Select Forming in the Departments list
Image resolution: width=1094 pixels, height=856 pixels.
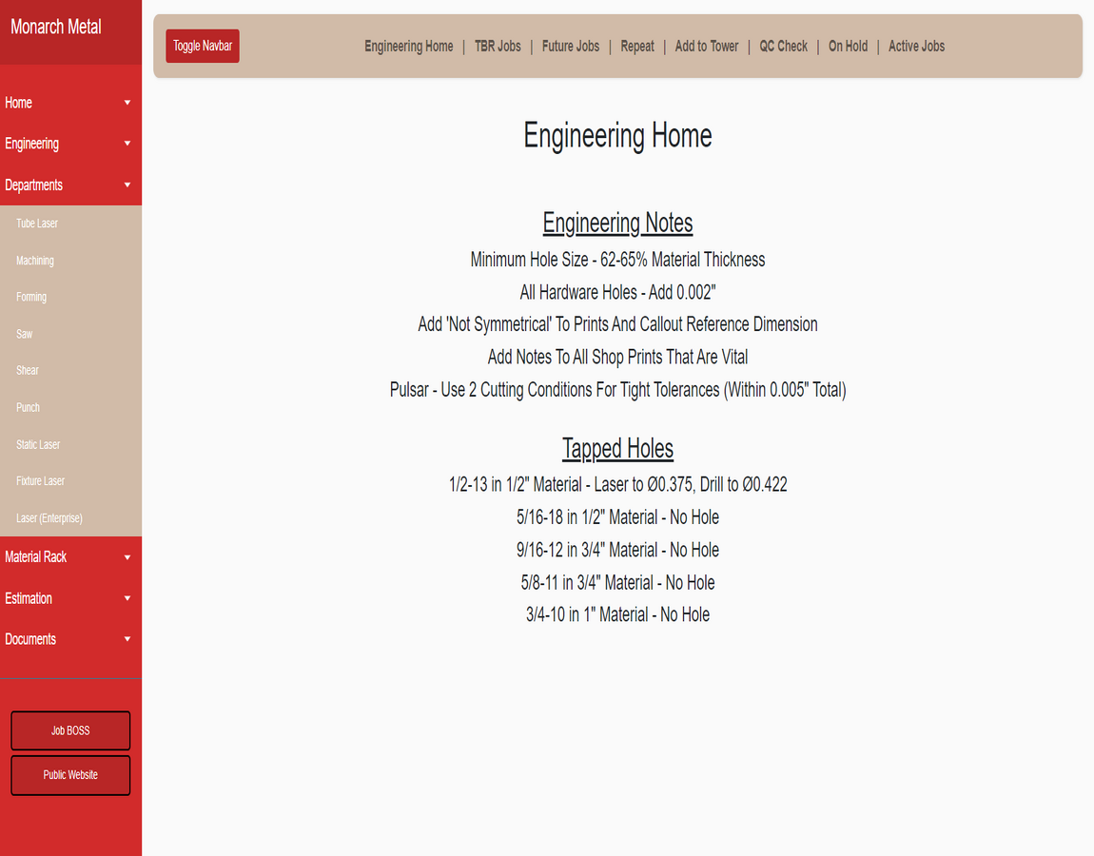(x=31, y=297)
